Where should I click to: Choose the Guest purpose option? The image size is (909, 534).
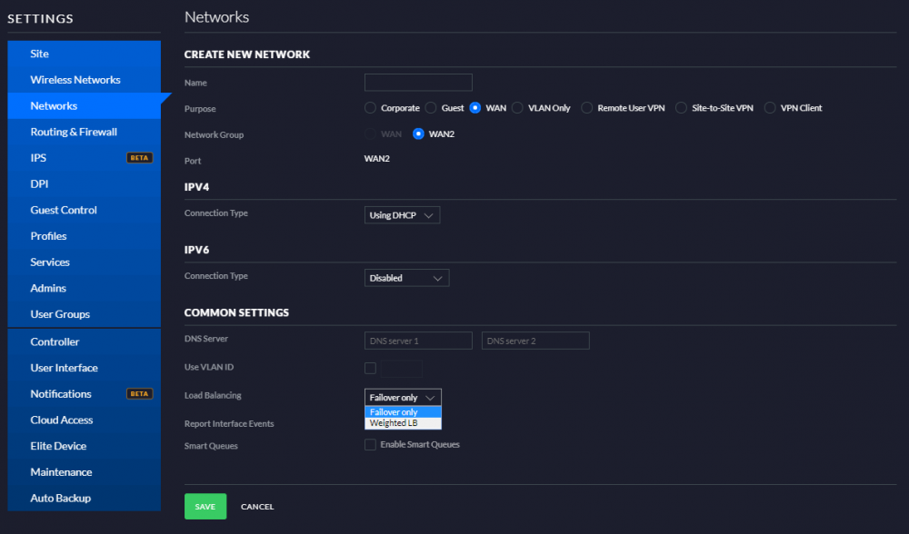(x=431, y=108)
